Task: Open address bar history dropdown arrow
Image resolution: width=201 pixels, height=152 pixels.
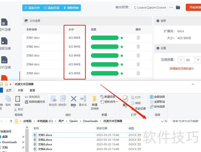Action: [x=162, y=121]
